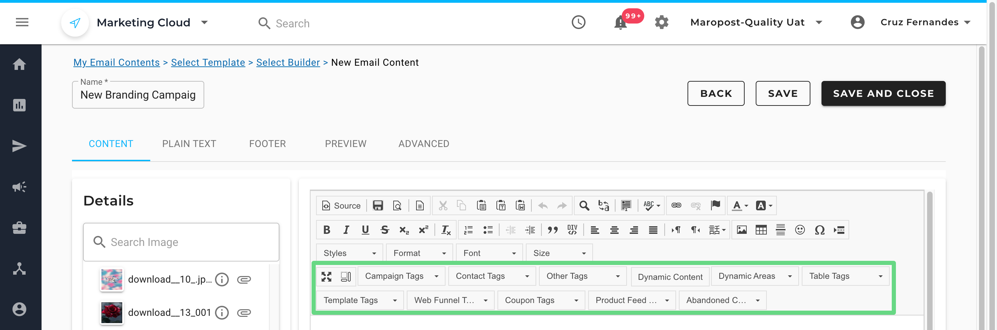
Task: Switch to the FOOTER tab
Action: [268, 144]
